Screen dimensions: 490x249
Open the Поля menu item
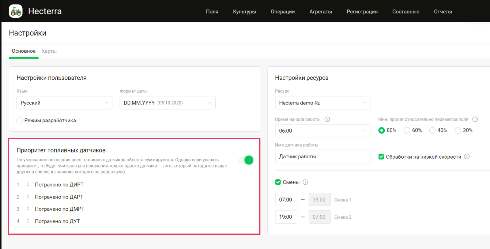(212, 12)
